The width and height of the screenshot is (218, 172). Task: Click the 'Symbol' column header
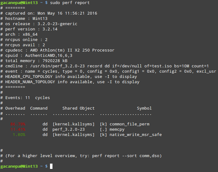(144, 108)
